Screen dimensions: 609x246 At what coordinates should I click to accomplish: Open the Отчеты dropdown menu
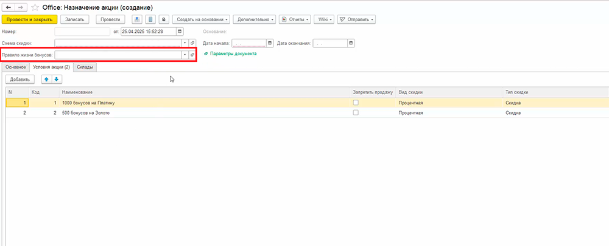pyautogui.click(x=295, y=19)
